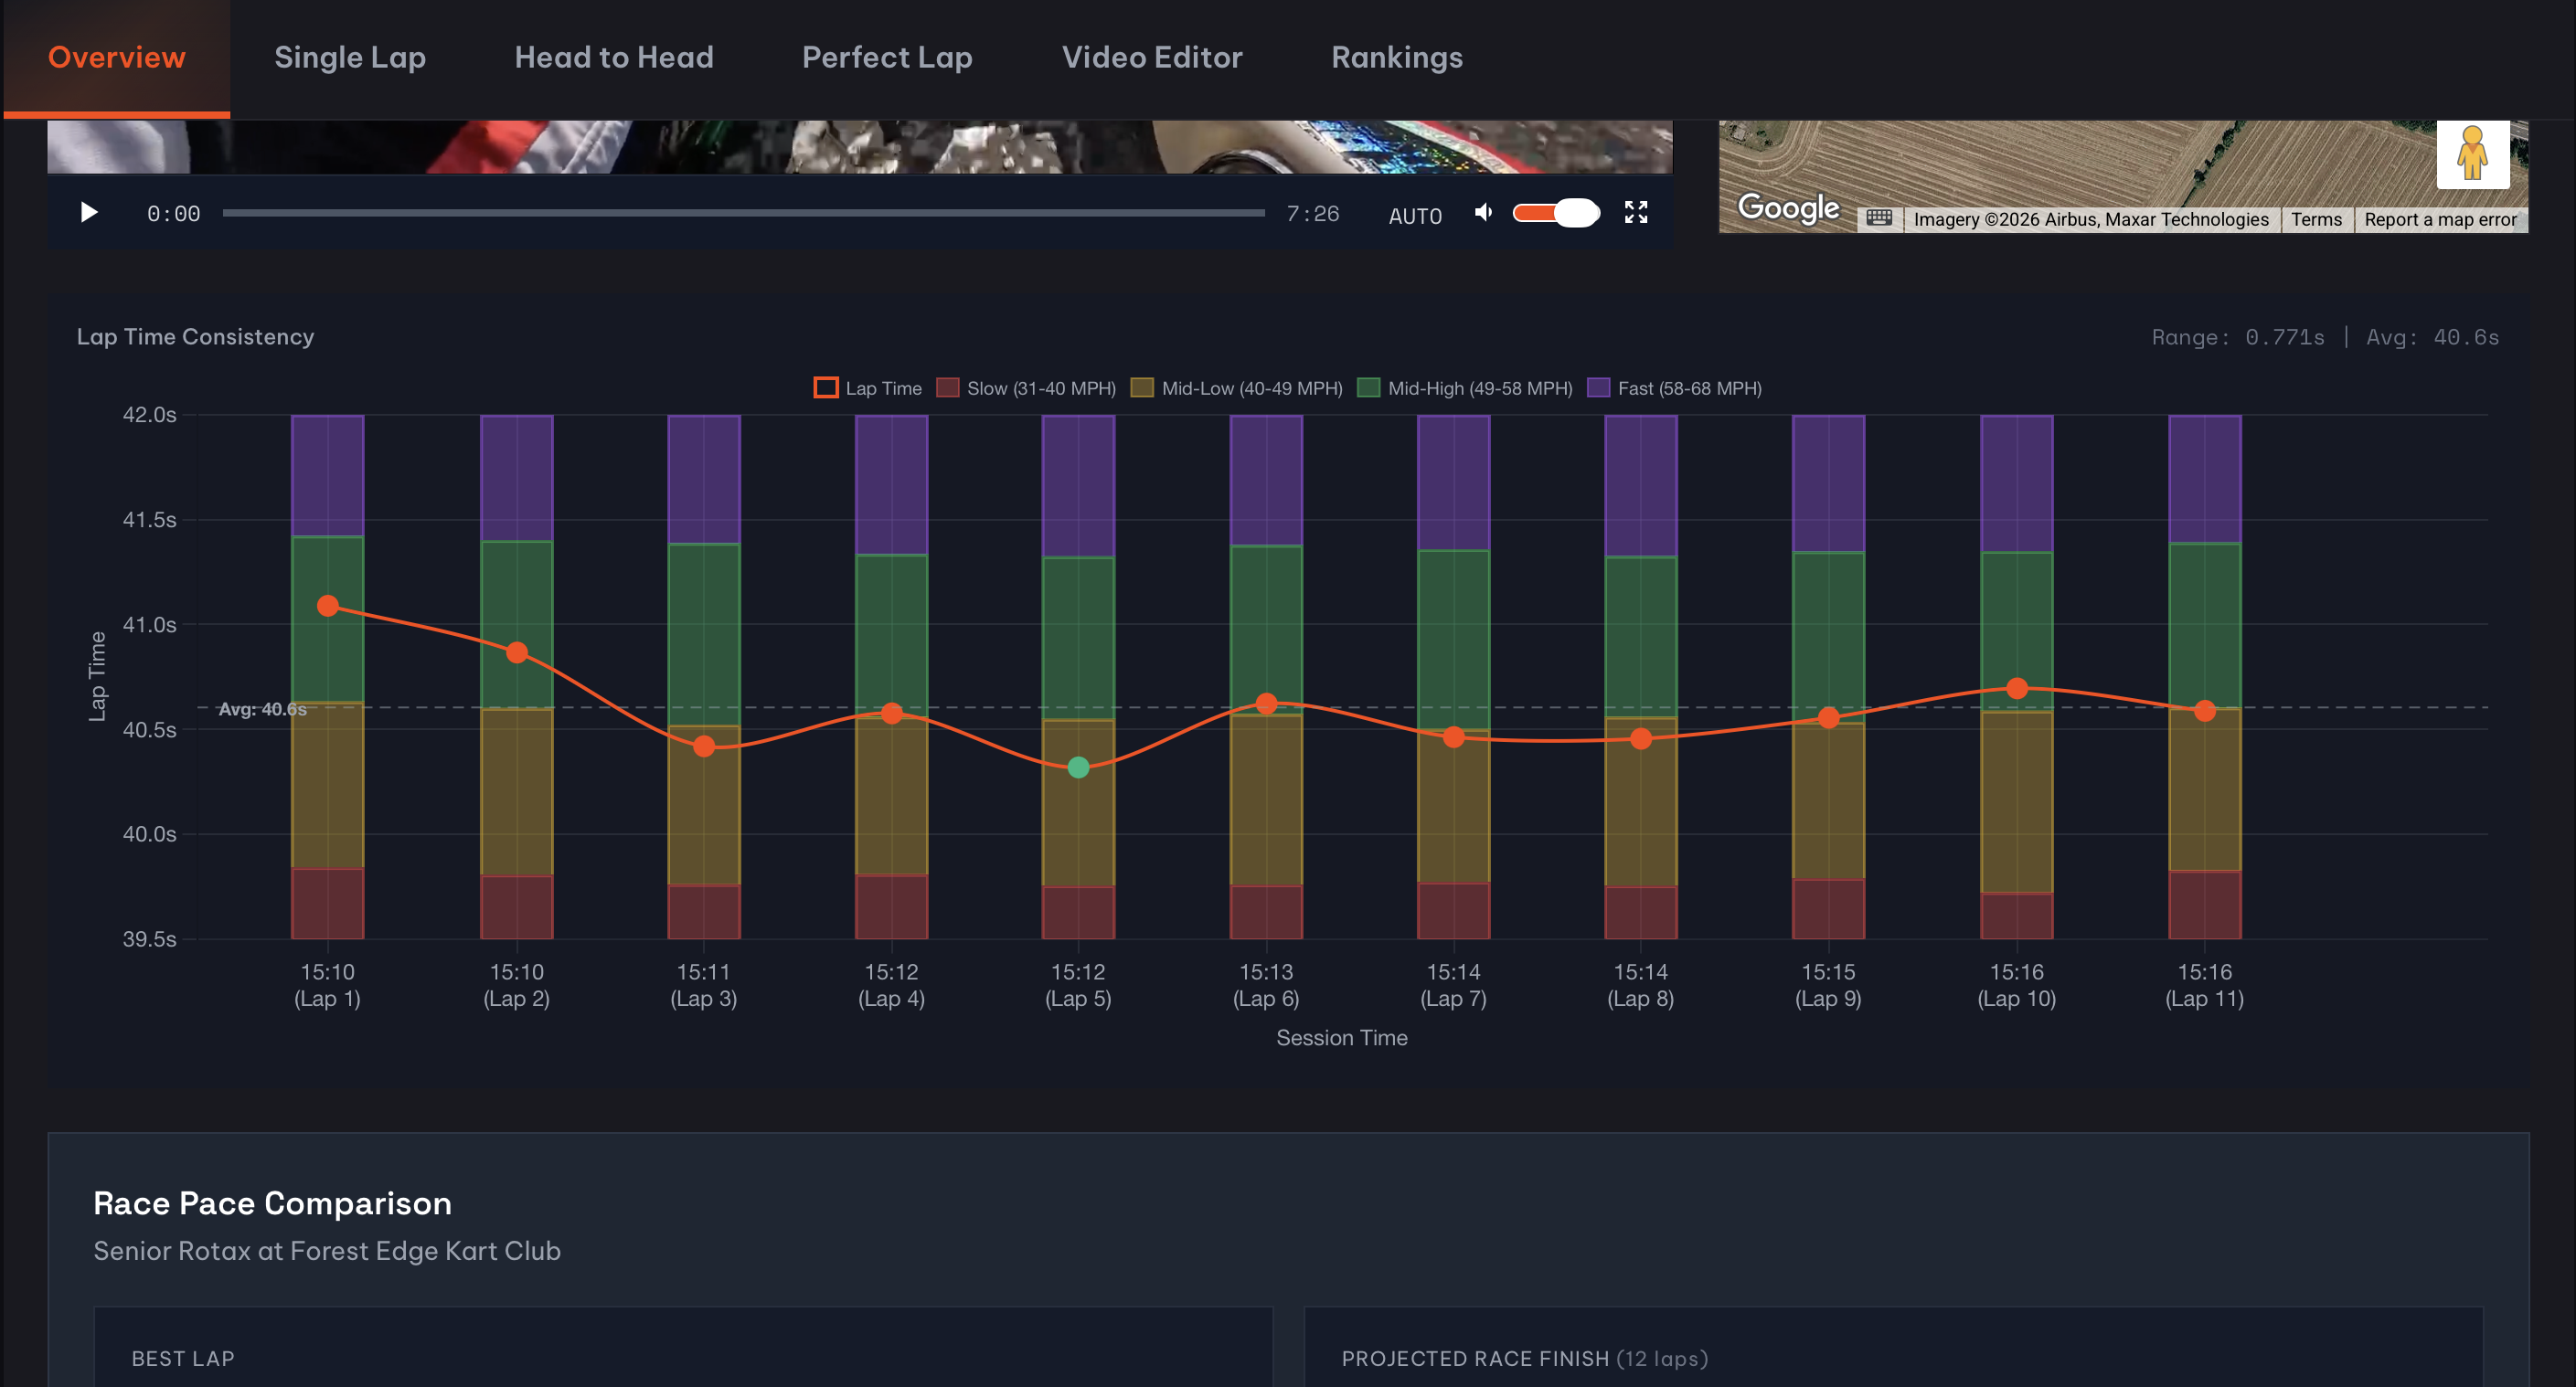Click Report a map error link
The height and width of the screenshot is (1387, 2576).
tap(2440, 220)
